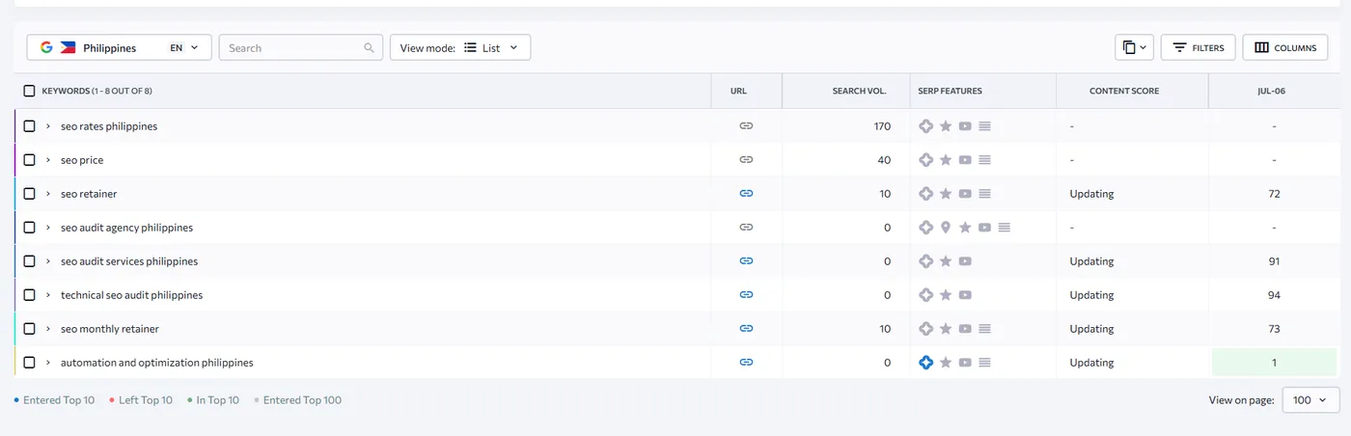The height and width of the screenshot is (436, 1351).
Task: Sort by Search Vol. column header
Action: click(x=859, y=91)
